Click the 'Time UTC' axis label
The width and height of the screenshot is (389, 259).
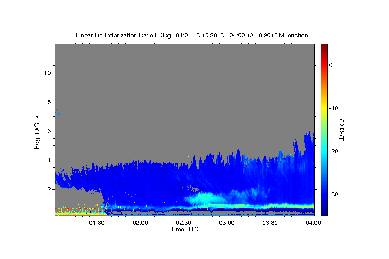(x=184, y=229)
